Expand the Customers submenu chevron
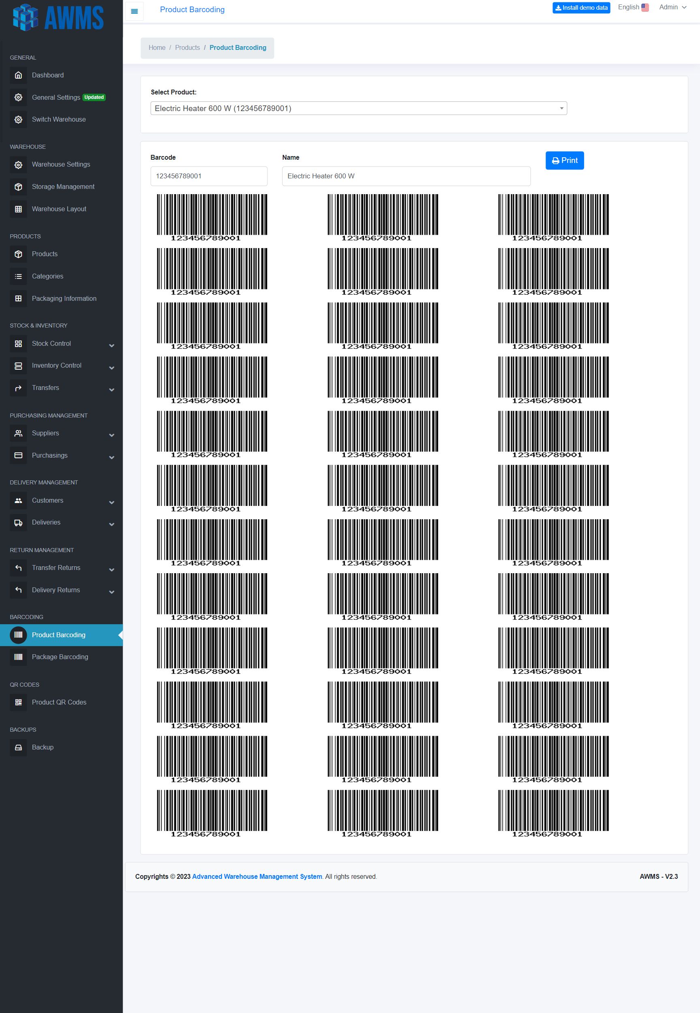 click(112, 503)
